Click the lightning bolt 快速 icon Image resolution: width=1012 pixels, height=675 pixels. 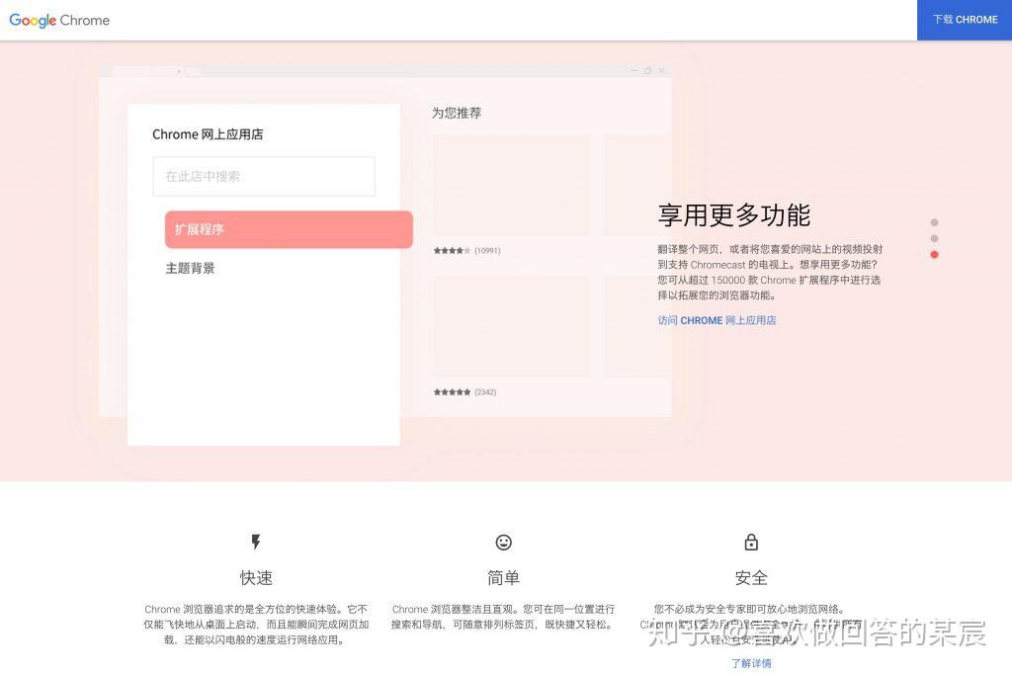tap(256, 543)
